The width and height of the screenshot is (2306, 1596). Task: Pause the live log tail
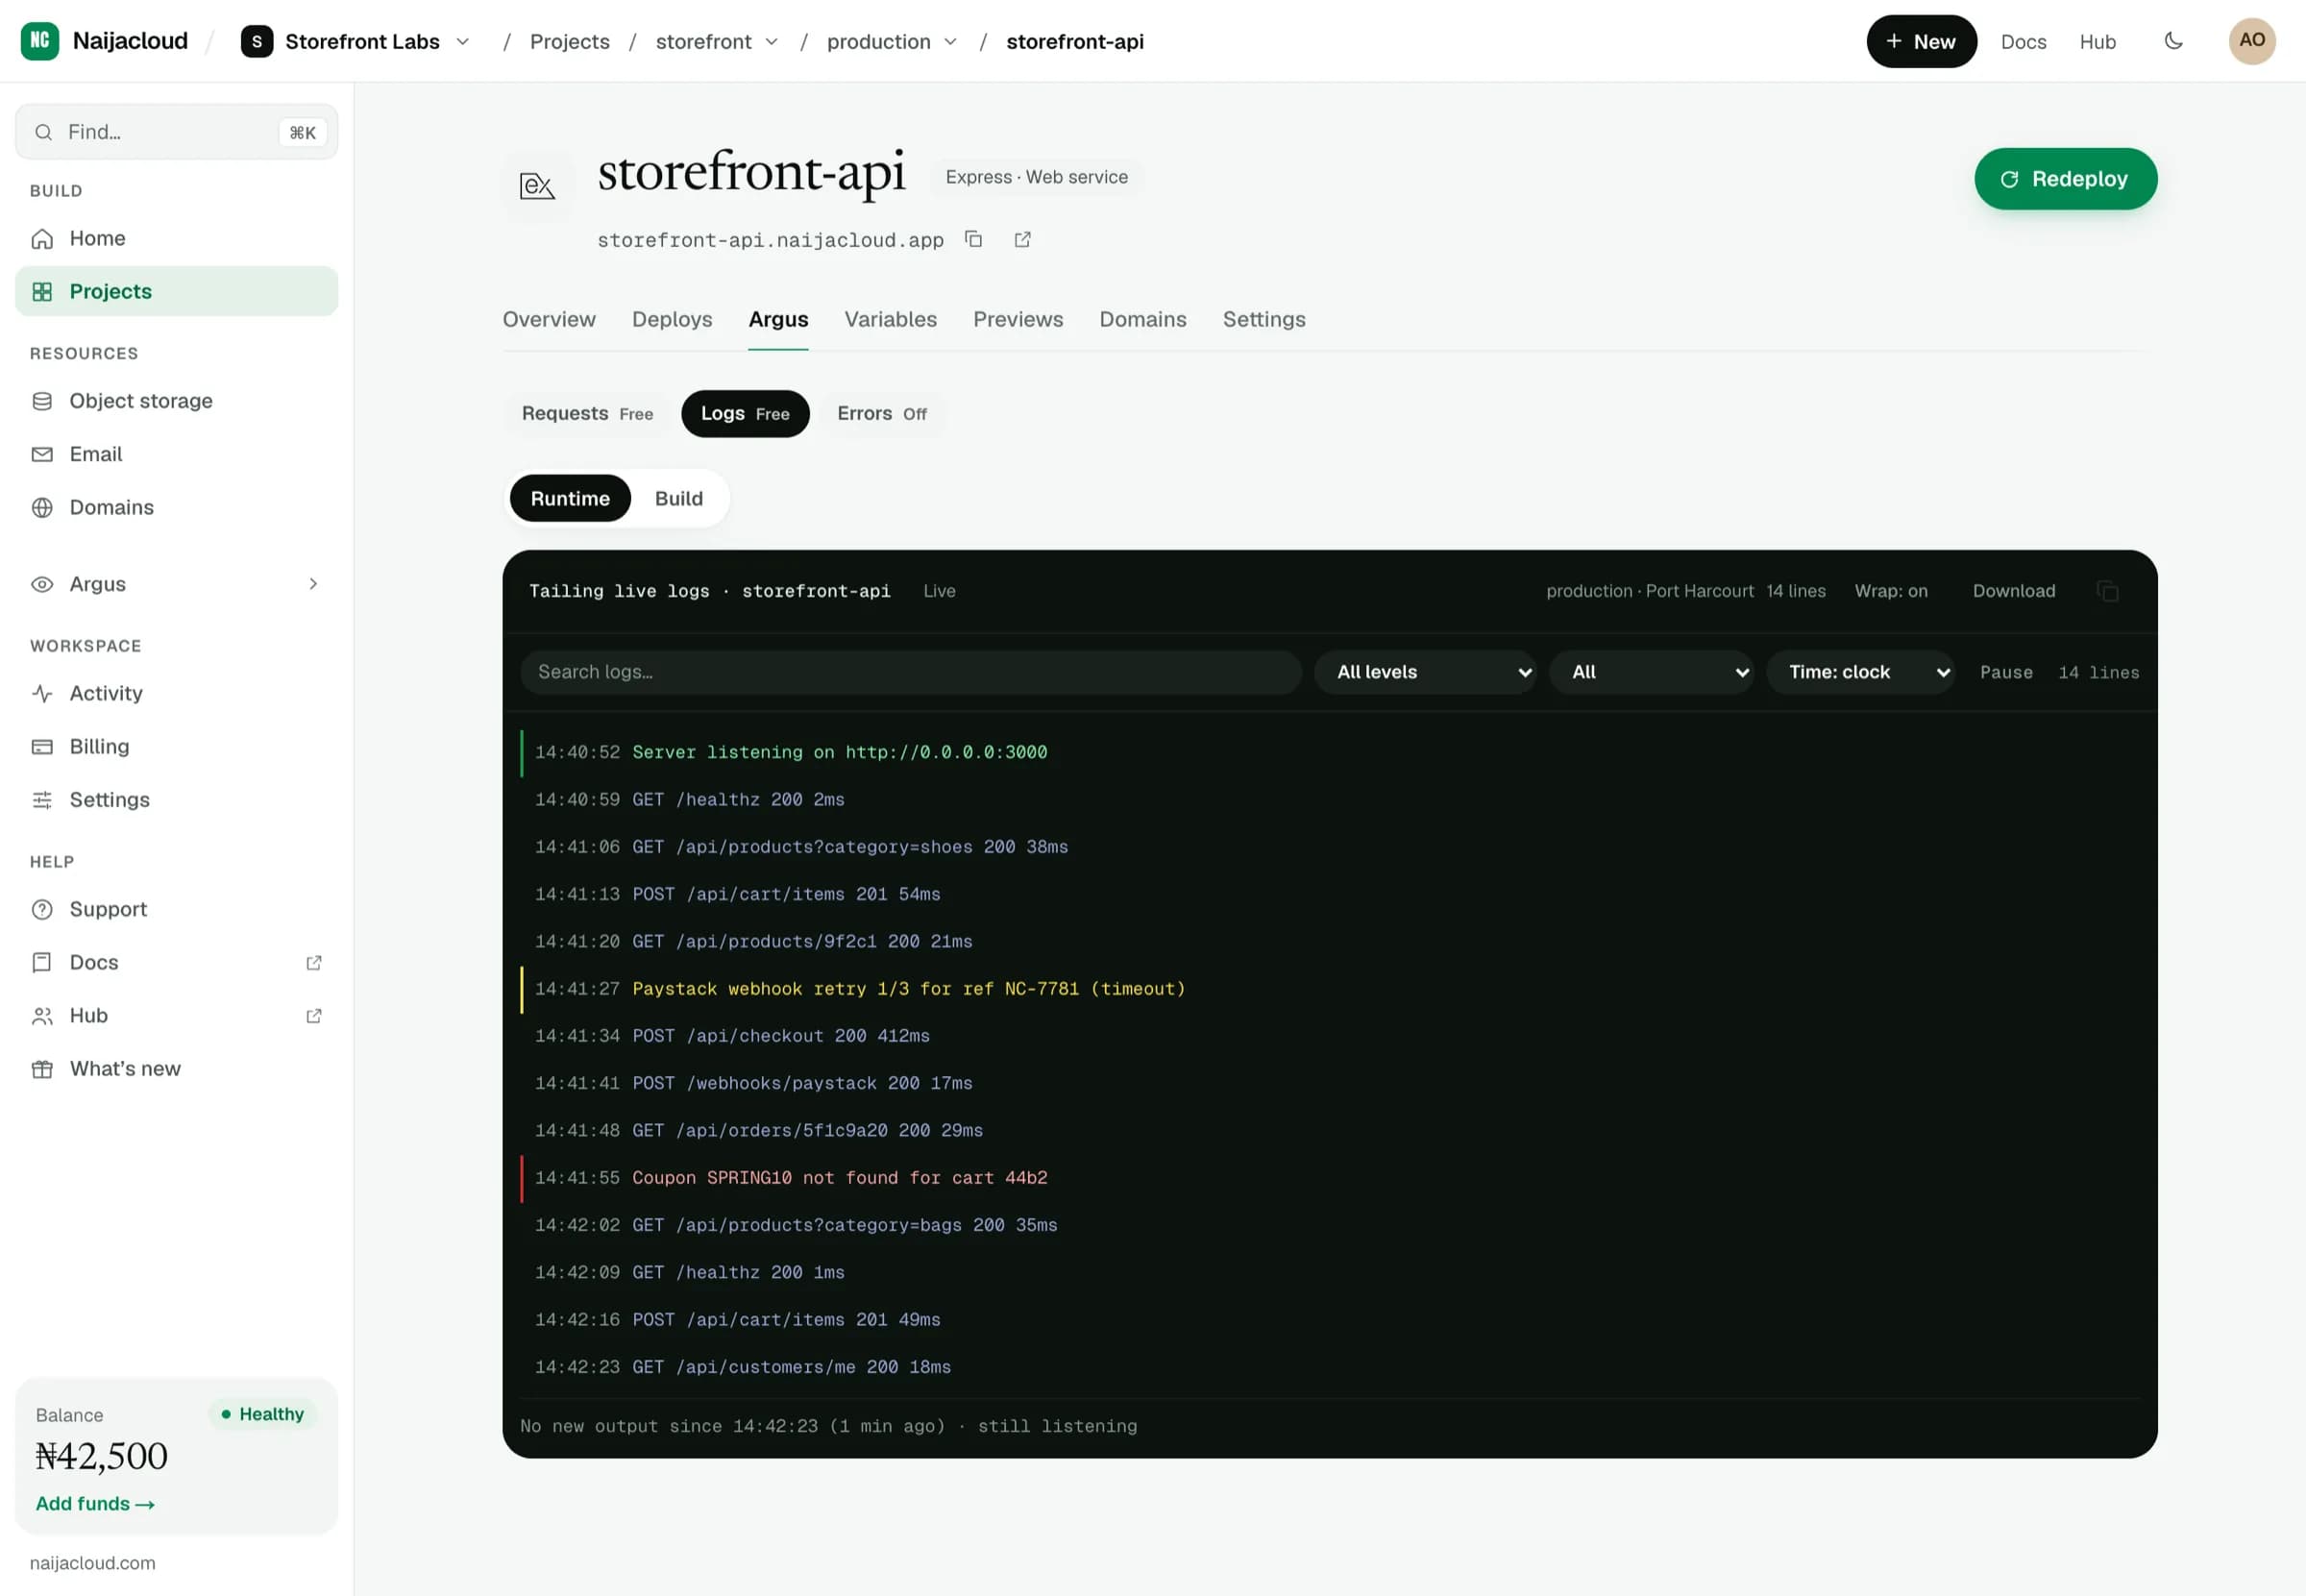pyautogui.click(x=2006, y=672)
